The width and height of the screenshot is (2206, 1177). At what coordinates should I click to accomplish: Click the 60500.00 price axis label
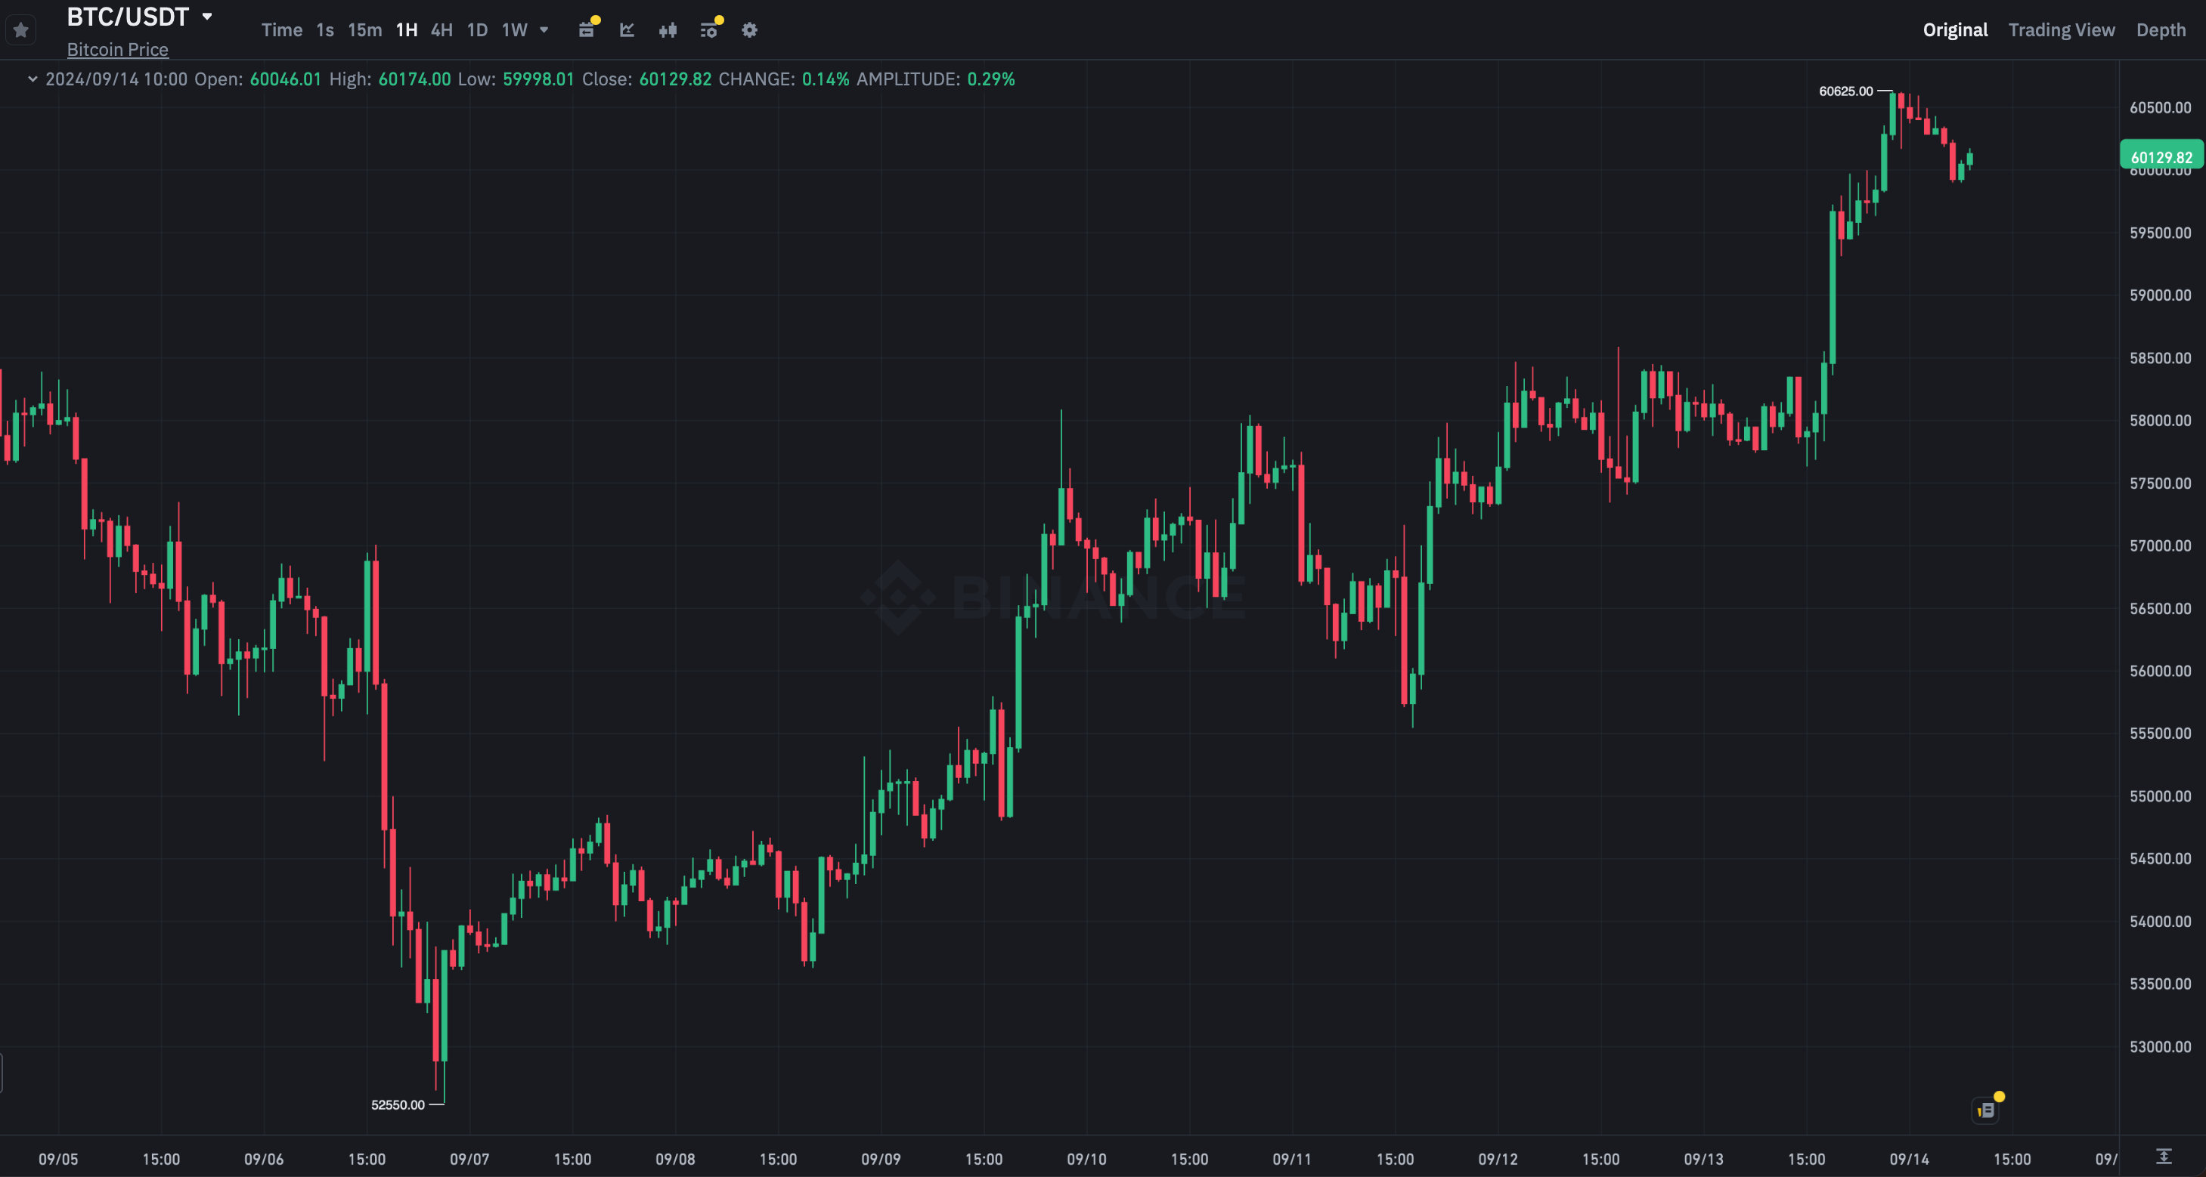pyautogui.click(x=2160, y=108)
